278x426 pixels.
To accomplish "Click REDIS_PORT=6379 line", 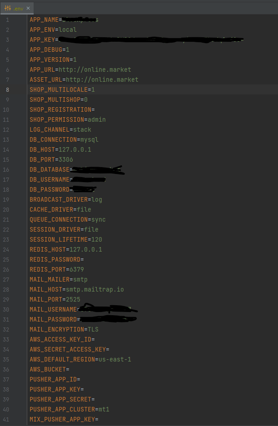I will [57, 269].
